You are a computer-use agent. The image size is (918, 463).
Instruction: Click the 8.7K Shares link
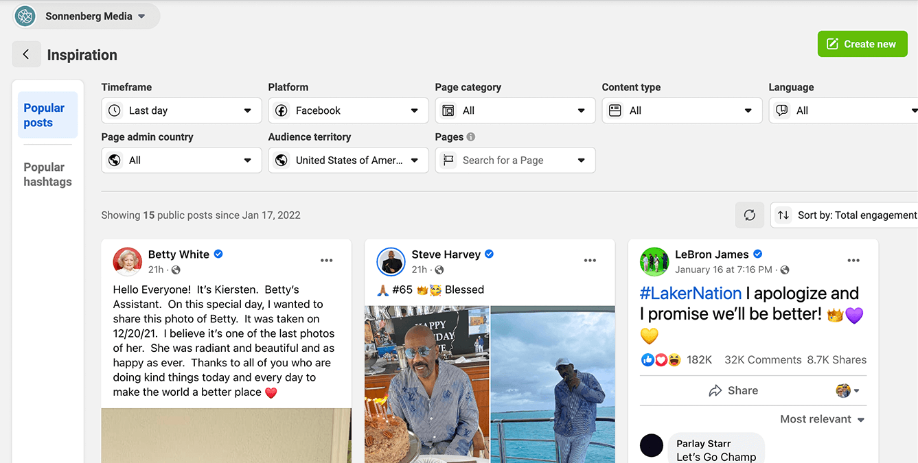(836, 360)
